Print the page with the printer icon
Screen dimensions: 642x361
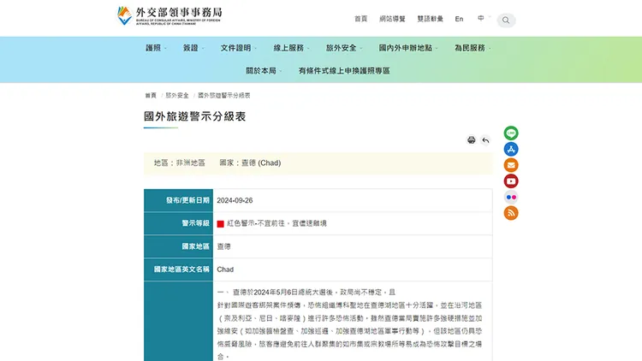tap(472, 140)
